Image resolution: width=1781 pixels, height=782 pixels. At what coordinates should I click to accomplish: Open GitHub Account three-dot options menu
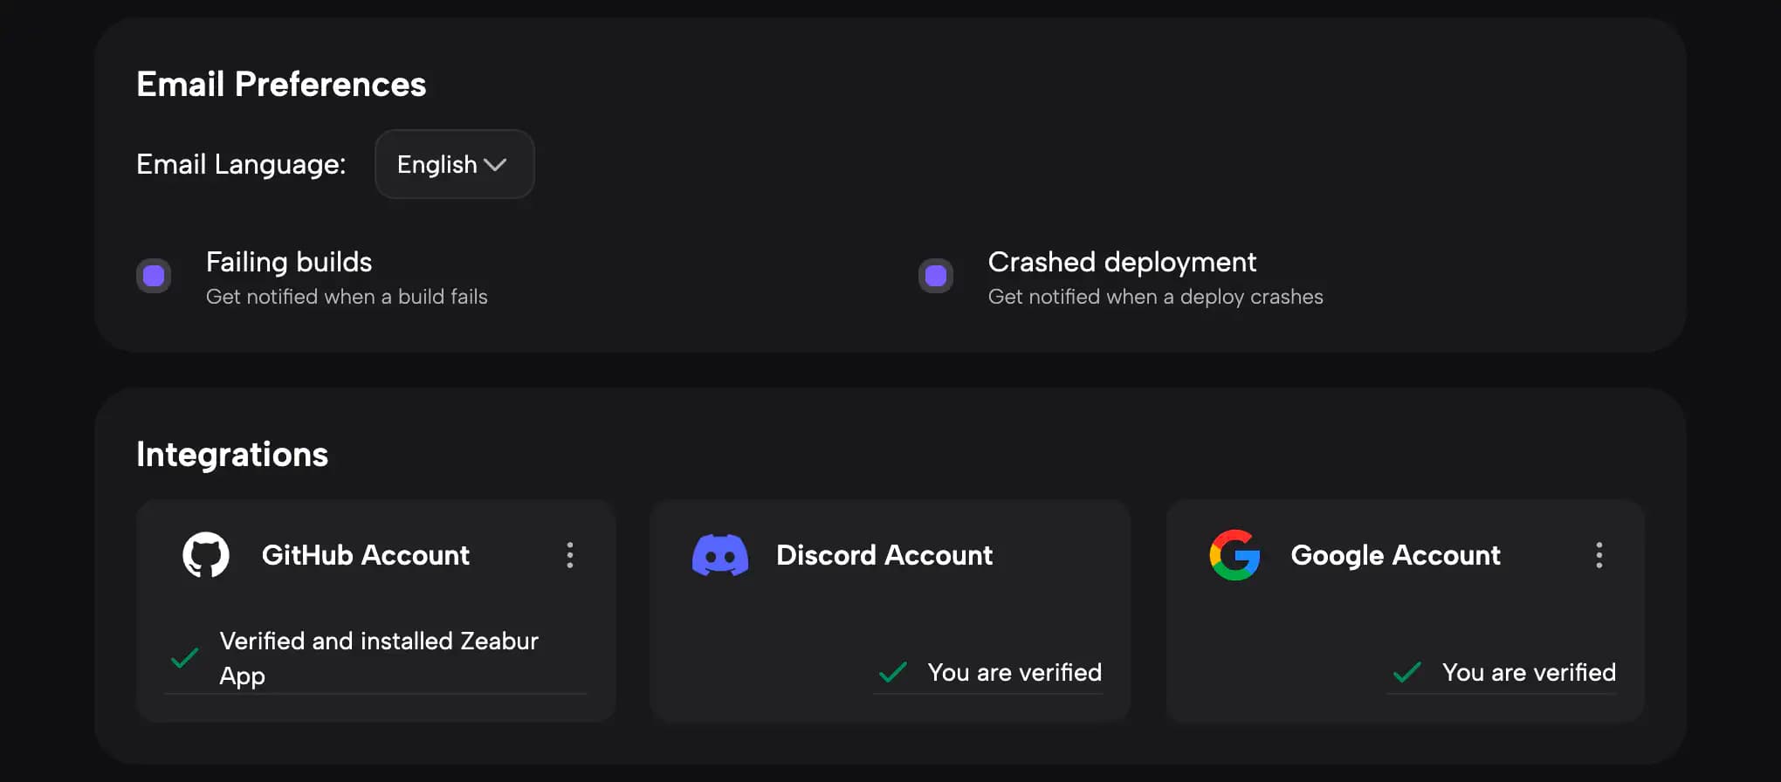point(570,555)
